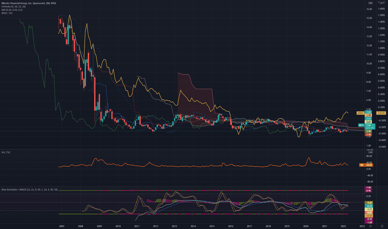Click the yellow 0.014% percent axis label
Image resolution: width=388 pixels, height=229 pixels.
point(381,113)
